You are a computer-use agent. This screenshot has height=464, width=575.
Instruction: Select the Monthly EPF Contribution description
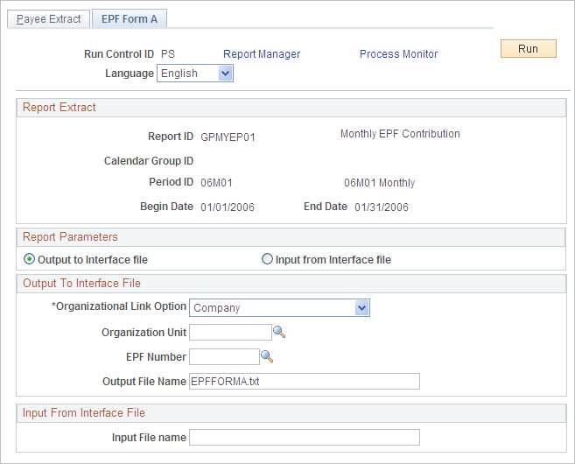pyautogui.click(x=400, y=134)
